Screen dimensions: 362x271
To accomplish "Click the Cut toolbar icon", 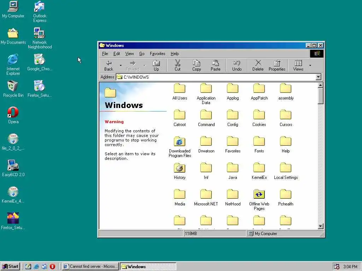I will 177,65.
